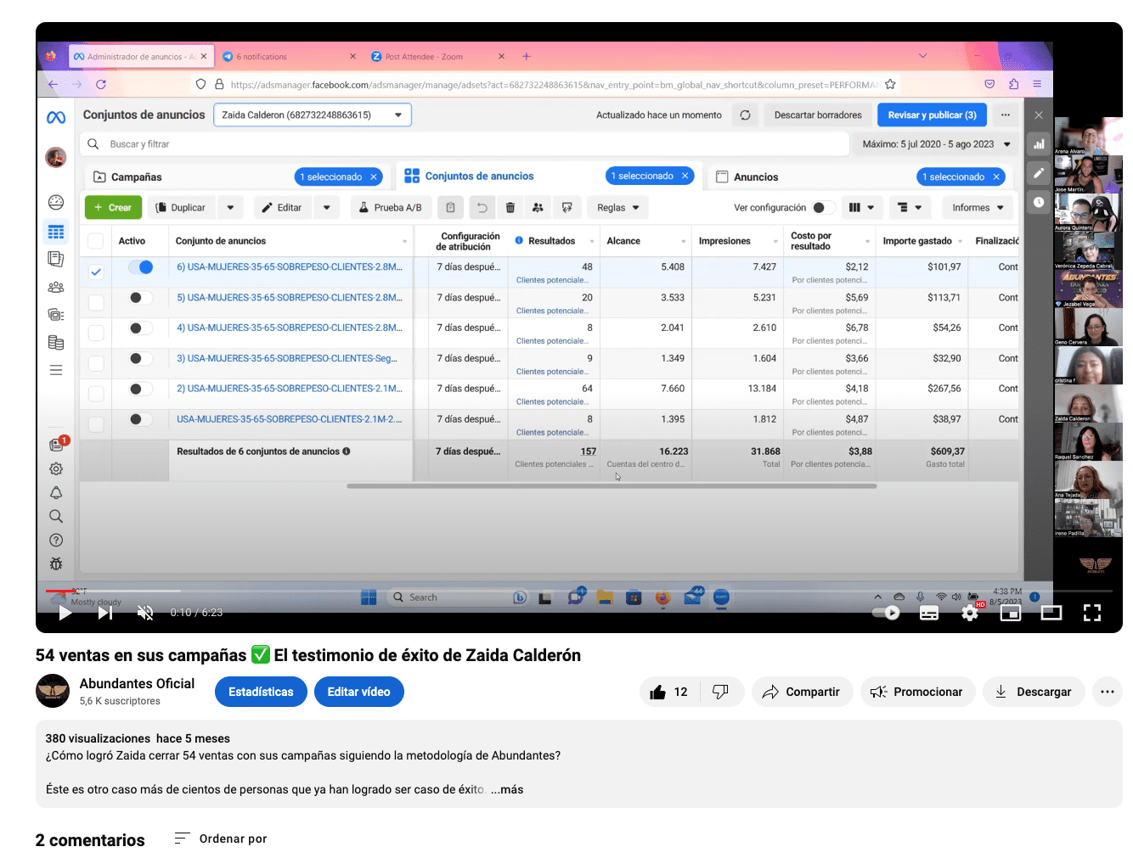Enable miniplayer mode
The image size is (1133, 858).
1011,613
